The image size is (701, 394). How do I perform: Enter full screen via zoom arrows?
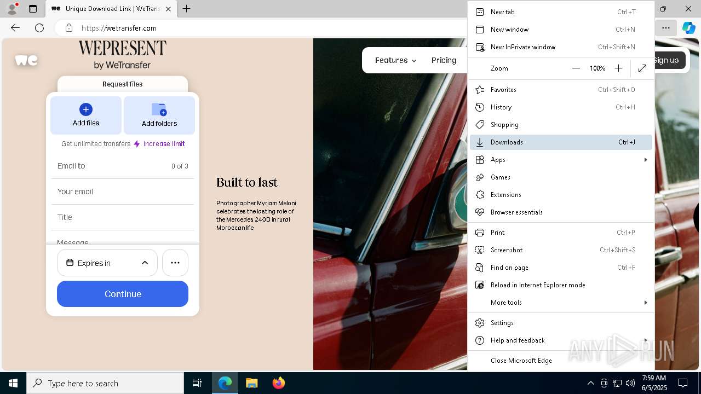(x=642, y=68)
